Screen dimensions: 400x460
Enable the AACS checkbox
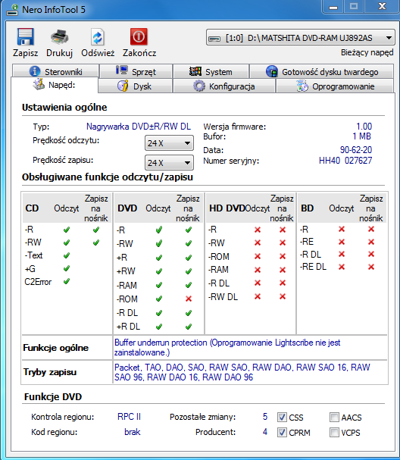(334, 417)
